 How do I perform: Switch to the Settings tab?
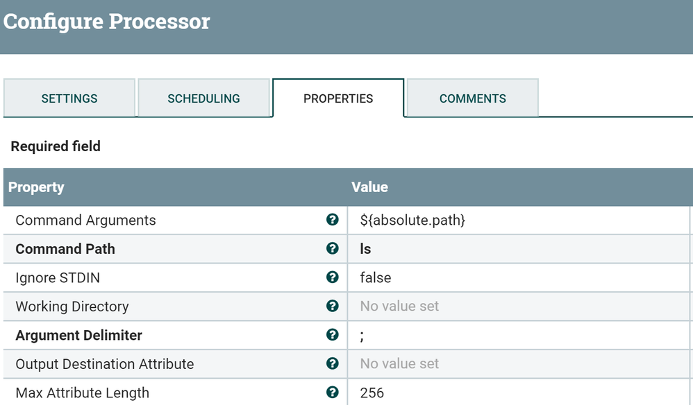coord(69,98)
